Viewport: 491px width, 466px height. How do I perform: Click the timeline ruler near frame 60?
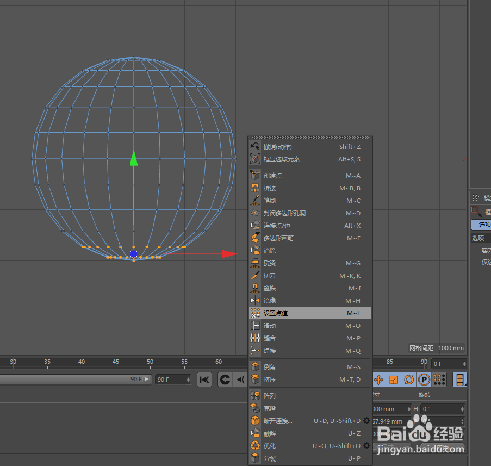click(219, 362)
